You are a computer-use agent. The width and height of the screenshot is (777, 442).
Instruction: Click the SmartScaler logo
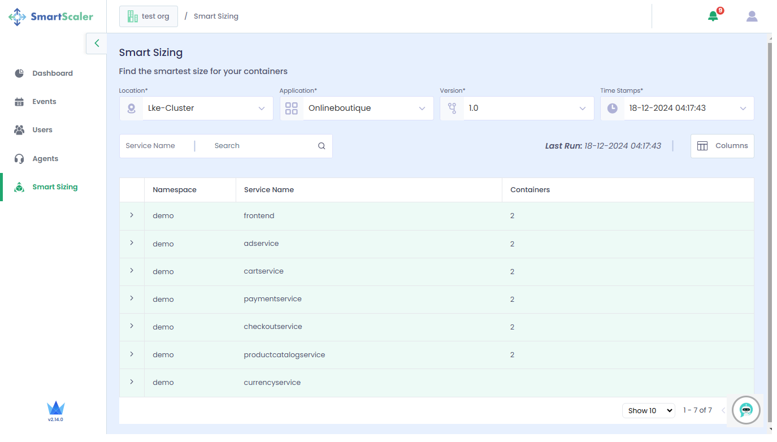pos(50,16)
